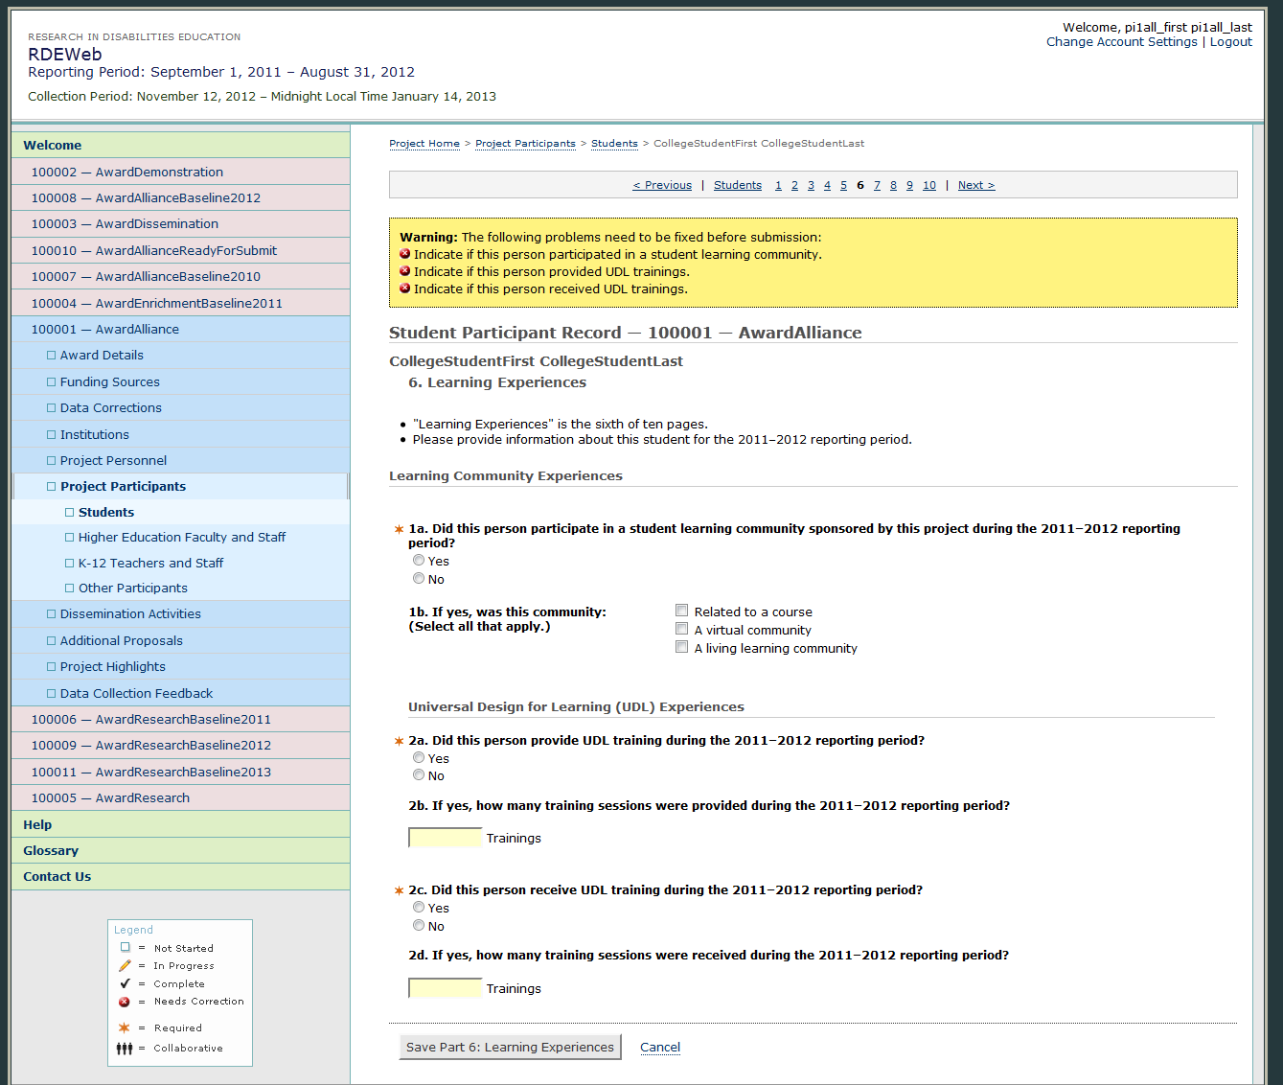The image size is (1283, 1085).
Task: Select Yes for learning community participation question 1a
Action: click(419, 561)
